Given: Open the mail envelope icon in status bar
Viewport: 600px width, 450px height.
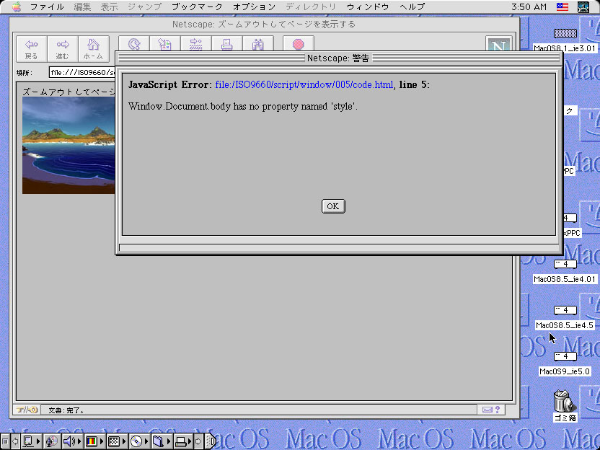Looking at the screenshot, I should point(487,410).
